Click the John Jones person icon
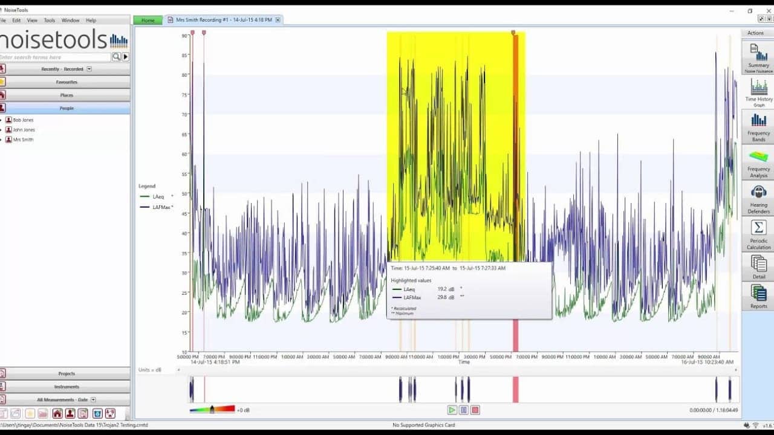774x435 pixels. coord(8,130)
